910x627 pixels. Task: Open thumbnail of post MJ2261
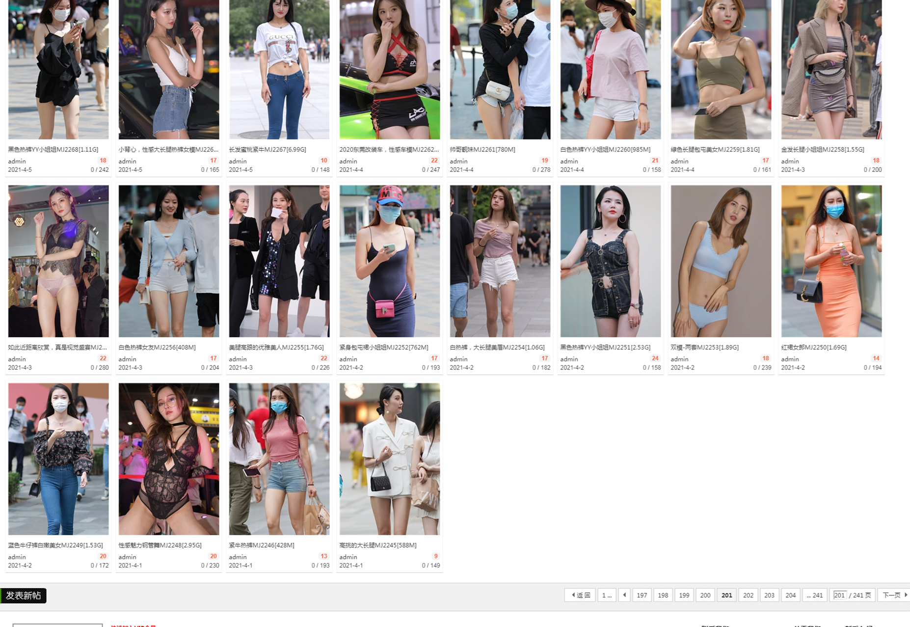[x=500, y=69]
